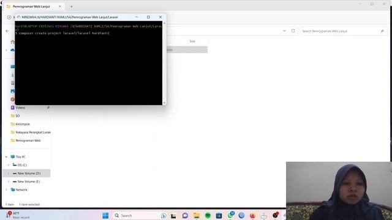Viewport: 392px width, 220px height.
Task: Open Pemrograman Web folder in sidebar
Action: (x=28, y=141)
